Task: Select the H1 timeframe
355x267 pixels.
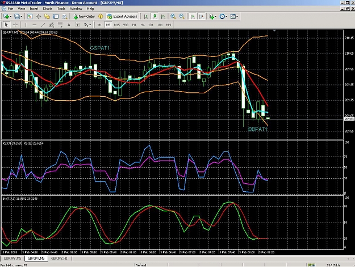Action: [134, 24]
